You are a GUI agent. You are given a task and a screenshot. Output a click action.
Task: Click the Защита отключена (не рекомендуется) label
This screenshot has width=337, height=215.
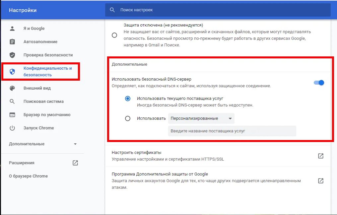[x=163, y=25]
